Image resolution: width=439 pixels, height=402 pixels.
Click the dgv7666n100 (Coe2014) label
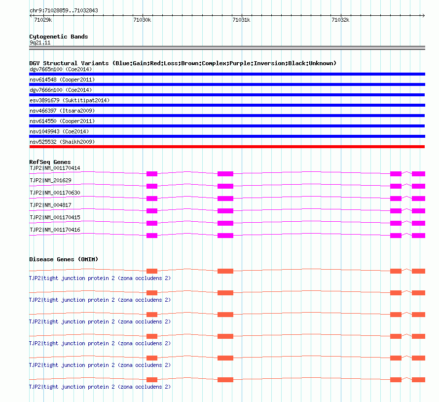[61, 90]
